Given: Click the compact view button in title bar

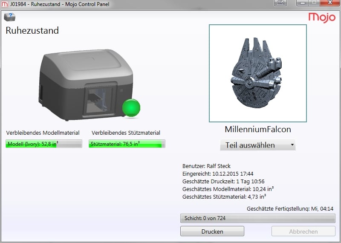Looking at the screenshot, I should pos(280,3).
